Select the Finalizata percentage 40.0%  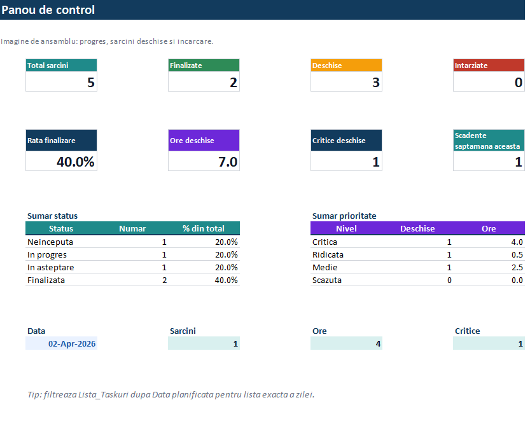click(x=204, y=280)
